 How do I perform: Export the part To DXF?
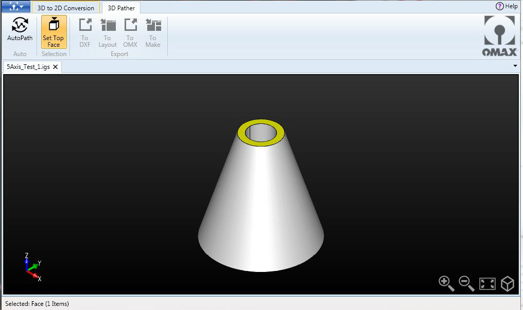coord(85,32)
